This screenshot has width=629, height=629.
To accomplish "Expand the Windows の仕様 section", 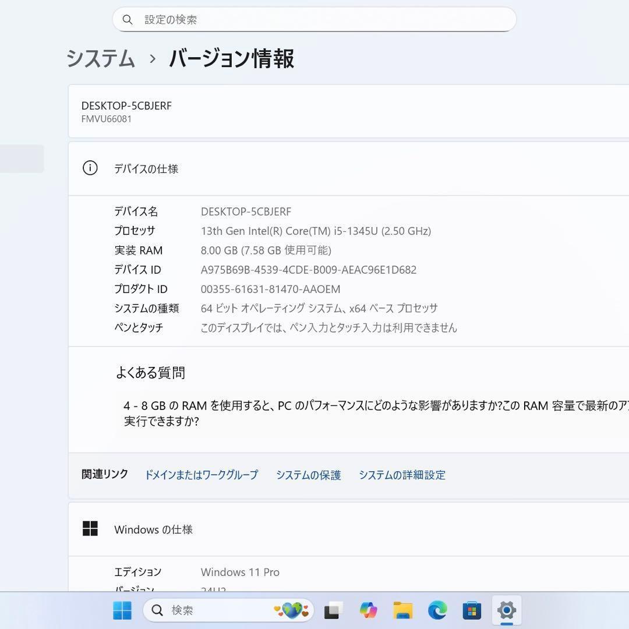I will click(x=349, y=529).
